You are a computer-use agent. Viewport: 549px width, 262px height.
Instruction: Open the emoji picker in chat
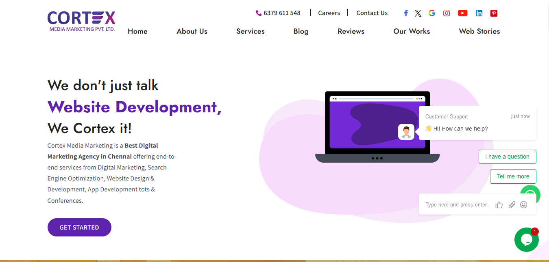tap(524, 205)
